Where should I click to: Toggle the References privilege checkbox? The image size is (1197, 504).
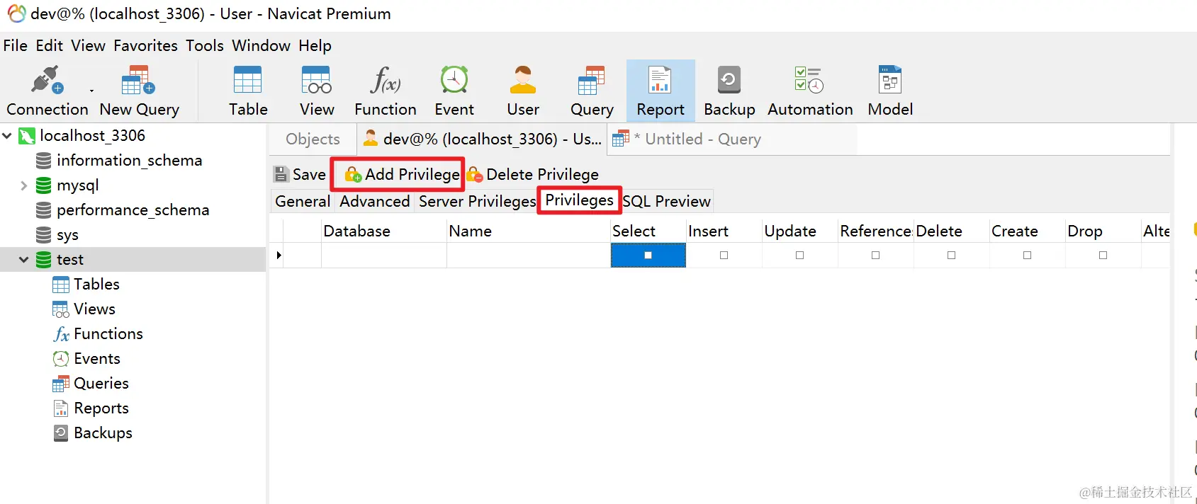point(875,255)
